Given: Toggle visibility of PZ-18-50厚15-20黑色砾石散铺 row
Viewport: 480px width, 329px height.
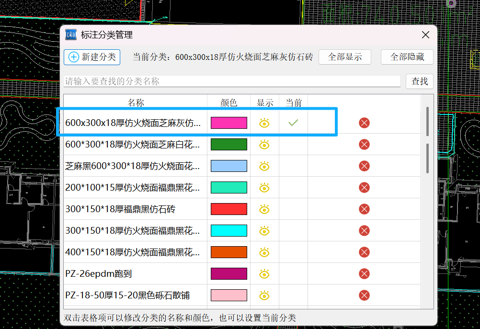Looking at the screenshot, I should [264, 295].
